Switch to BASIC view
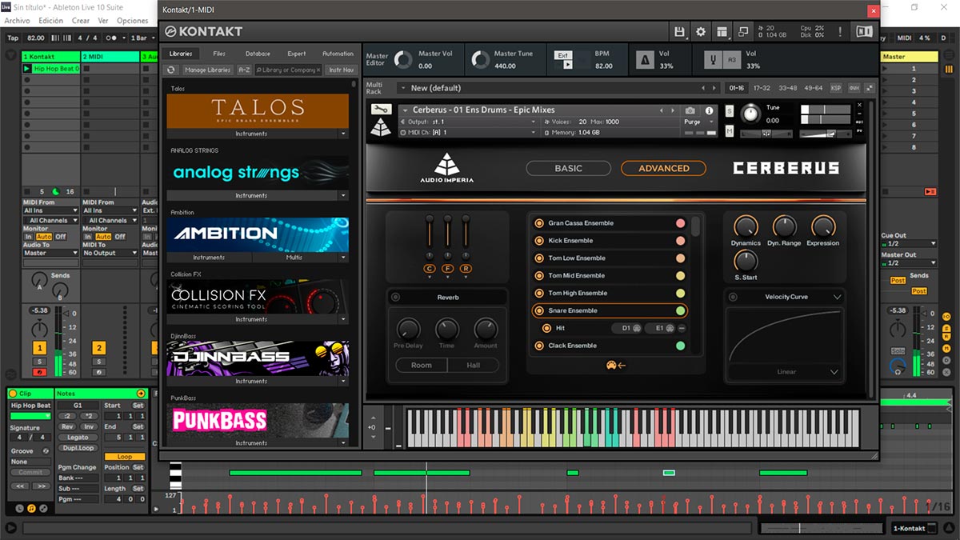The height and width of the screenshot is (540, 960). pyautogui.click(x=568, y=168)
